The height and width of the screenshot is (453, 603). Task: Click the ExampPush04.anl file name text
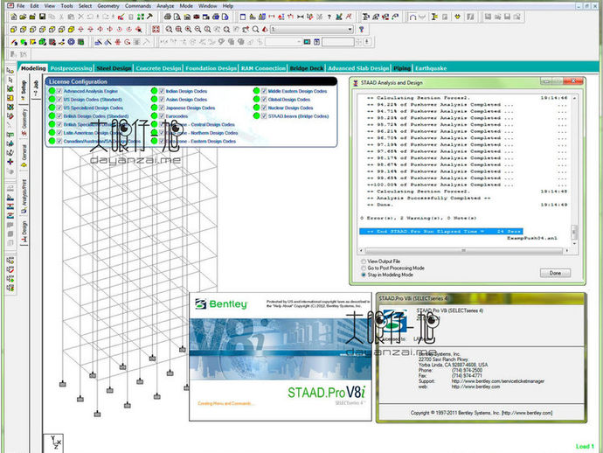click(531, 238)
